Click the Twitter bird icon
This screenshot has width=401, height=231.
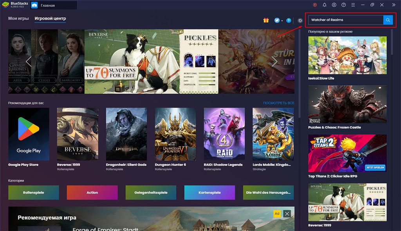tap(277, 20)
